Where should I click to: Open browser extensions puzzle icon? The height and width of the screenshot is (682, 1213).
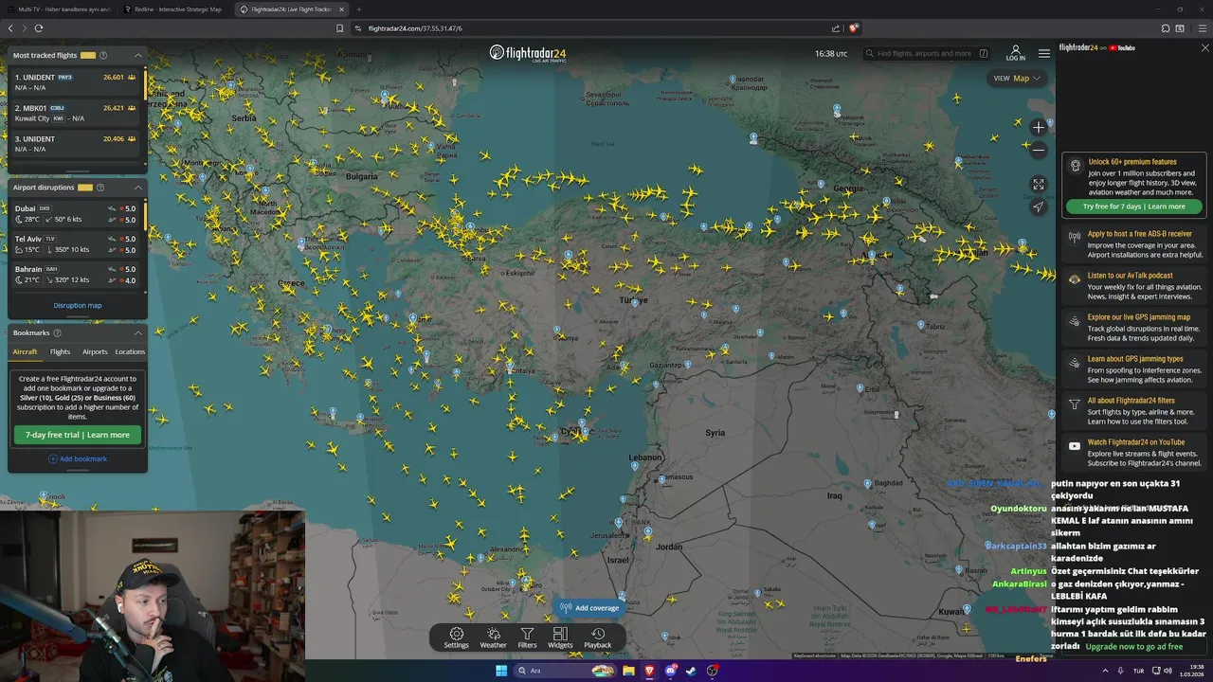point(1166,28)
